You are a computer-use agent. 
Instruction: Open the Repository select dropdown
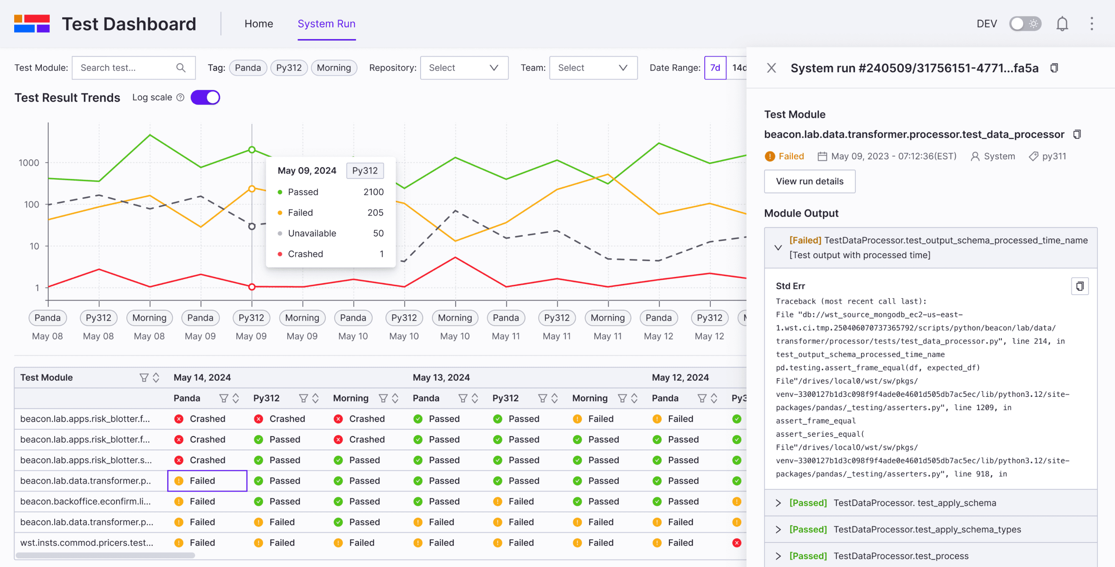pos(464,68)
